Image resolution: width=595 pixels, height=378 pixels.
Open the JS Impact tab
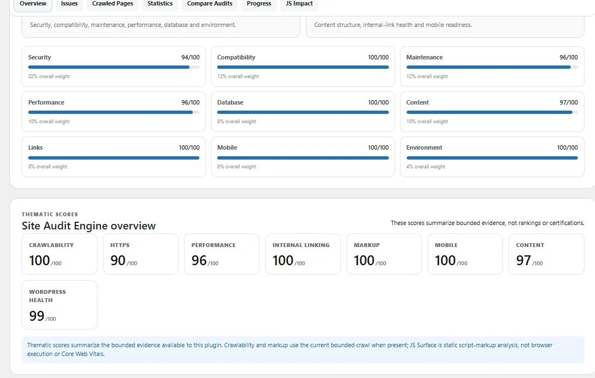[x=299, y=4]
